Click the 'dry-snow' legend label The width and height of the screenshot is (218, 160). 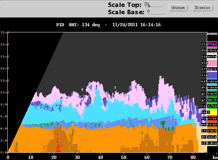click(x=209, y=87)
